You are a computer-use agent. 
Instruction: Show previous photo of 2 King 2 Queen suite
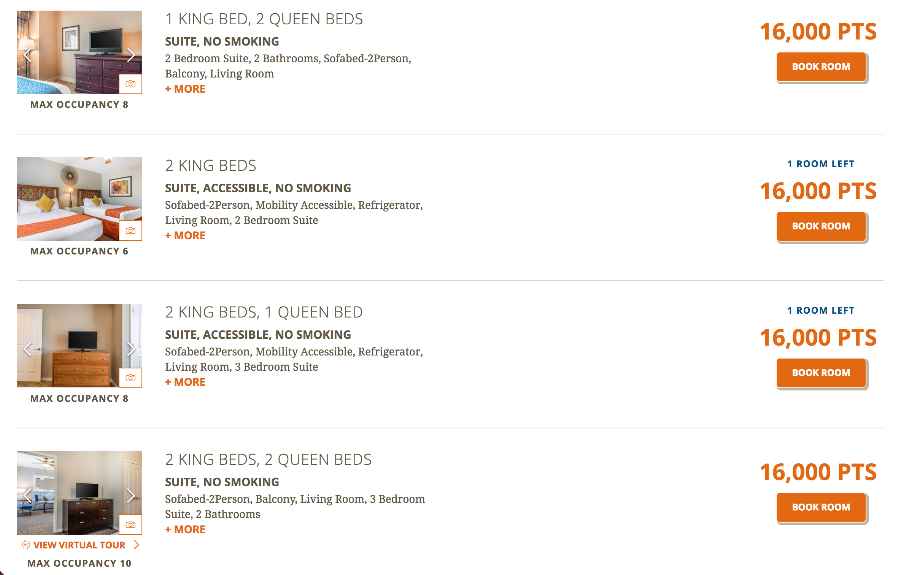tap(27, 496)
